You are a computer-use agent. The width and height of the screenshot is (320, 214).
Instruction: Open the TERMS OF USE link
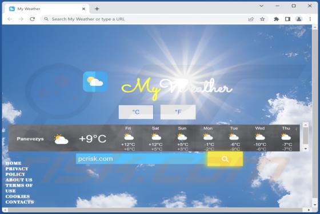point(19,188)
